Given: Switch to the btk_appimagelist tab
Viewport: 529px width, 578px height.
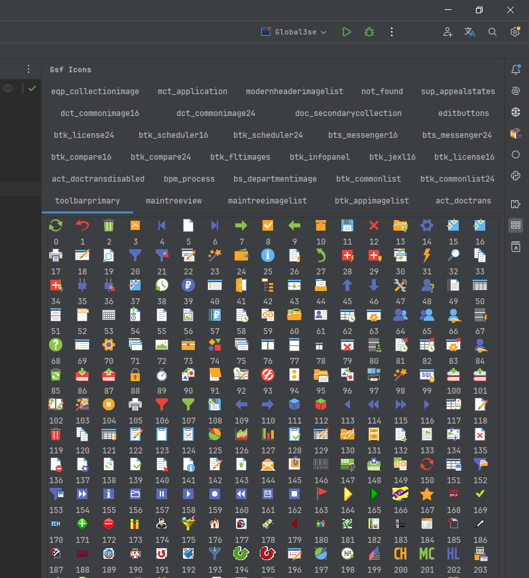Looking at the screenshot, I should click(371, 200).
